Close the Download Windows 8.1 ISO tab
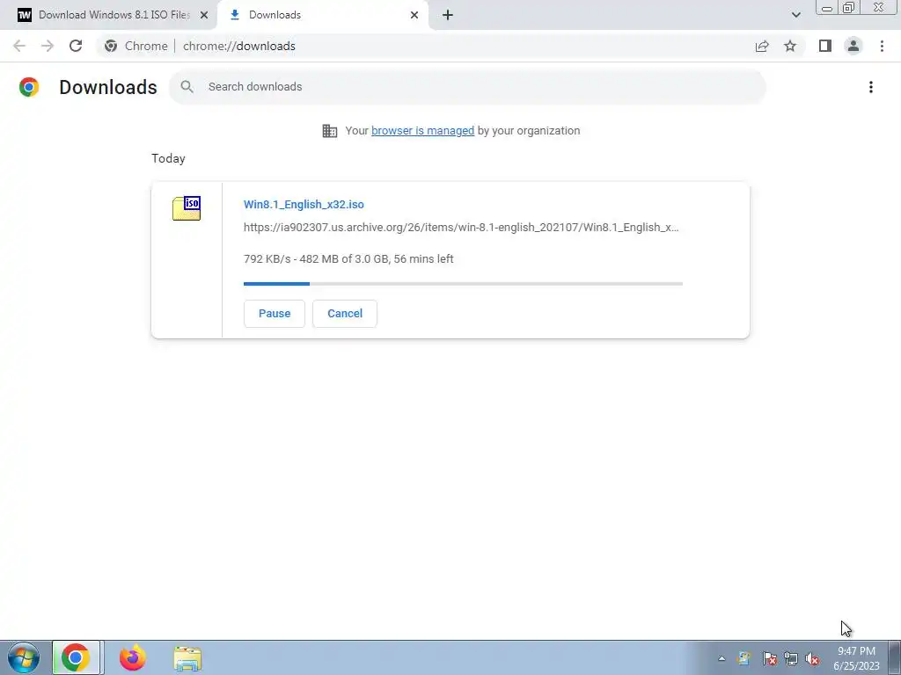 tap(204, 15)
